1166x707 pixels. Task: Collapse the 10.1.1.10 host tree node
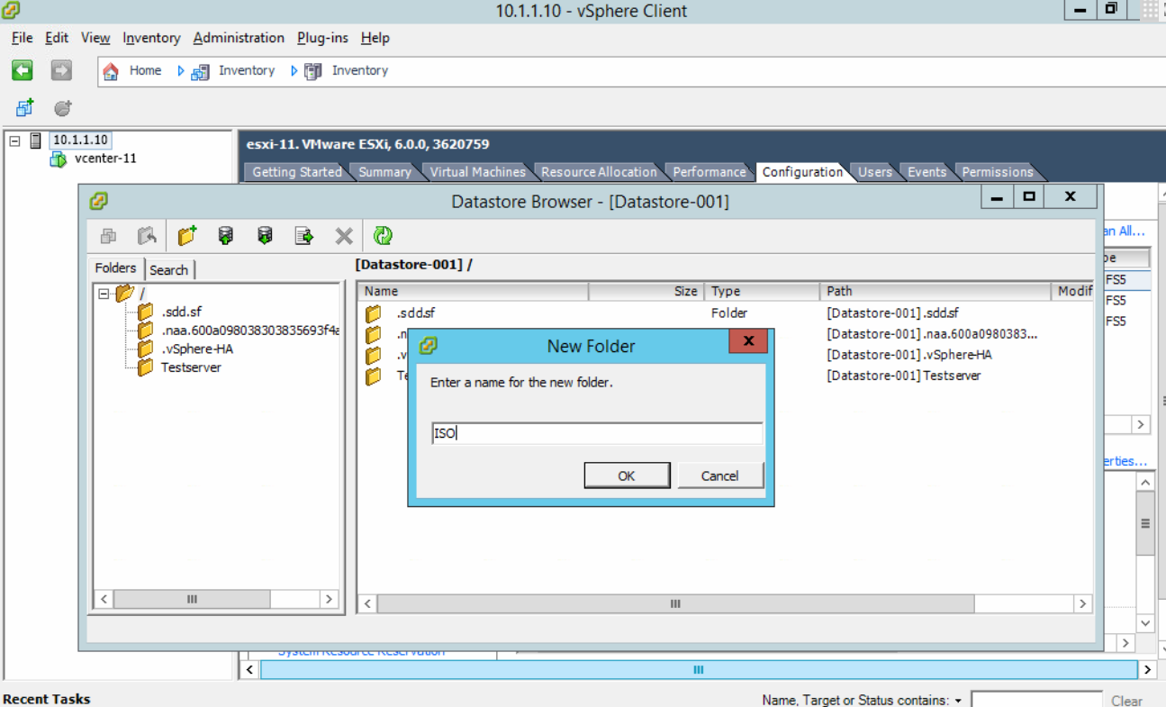15,140
